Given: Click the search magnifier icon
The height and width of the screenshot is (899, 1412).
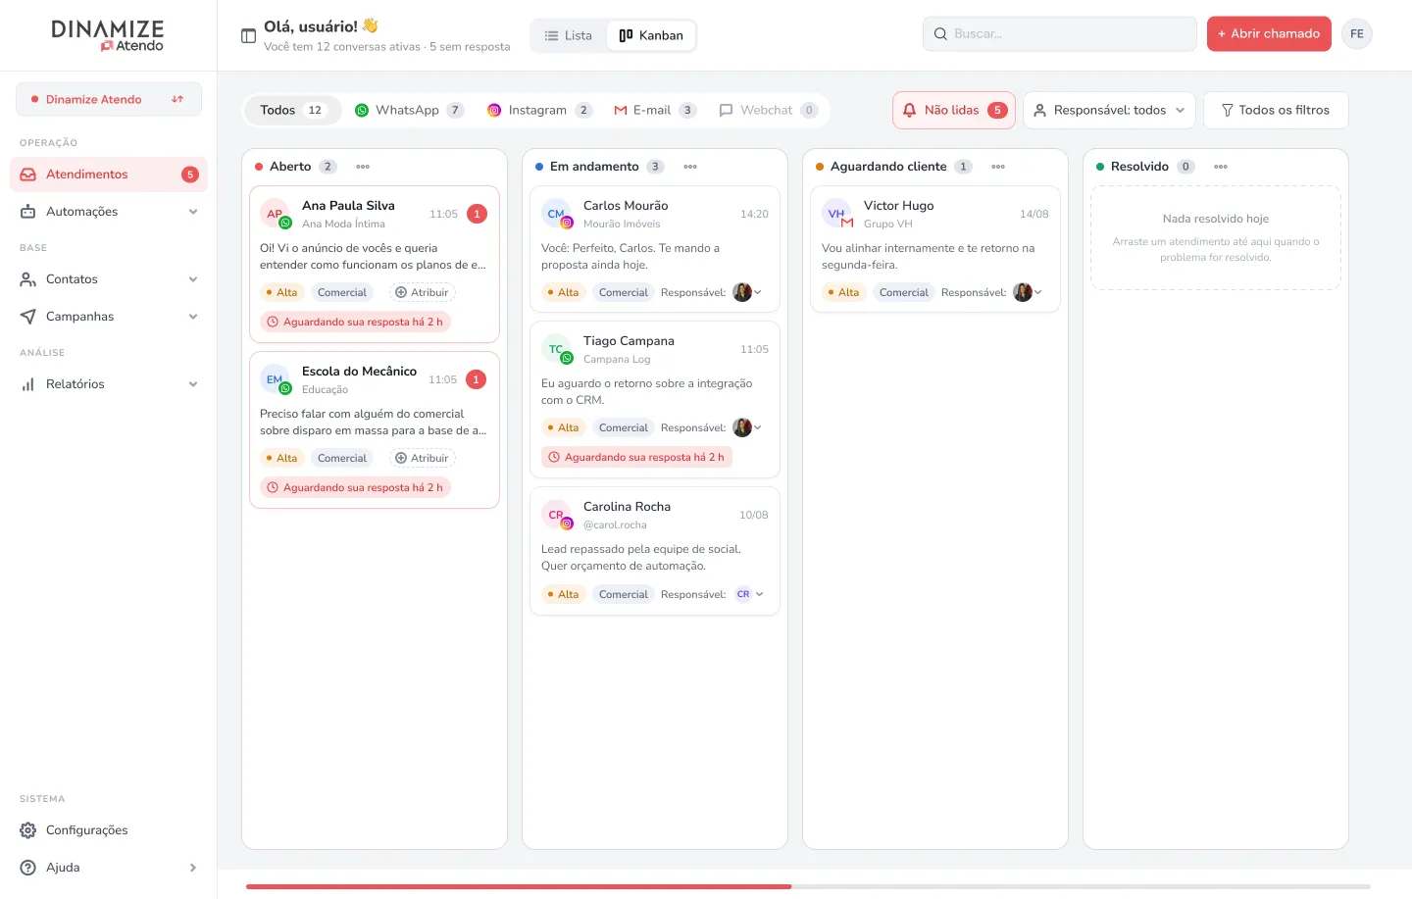Looking at the screenshot, I should tap(940, 34).
